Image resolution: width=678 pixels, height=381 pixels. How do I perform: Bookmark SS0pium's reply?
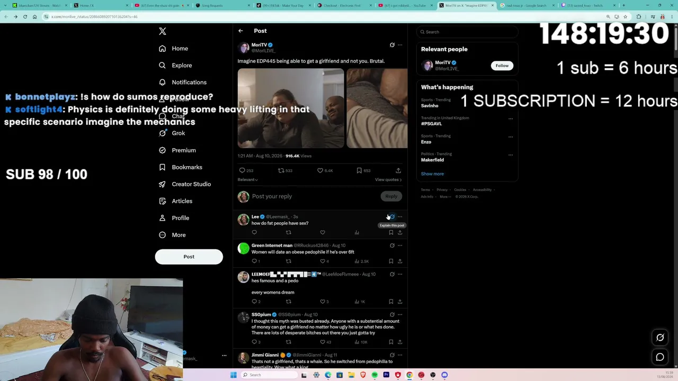391,342
